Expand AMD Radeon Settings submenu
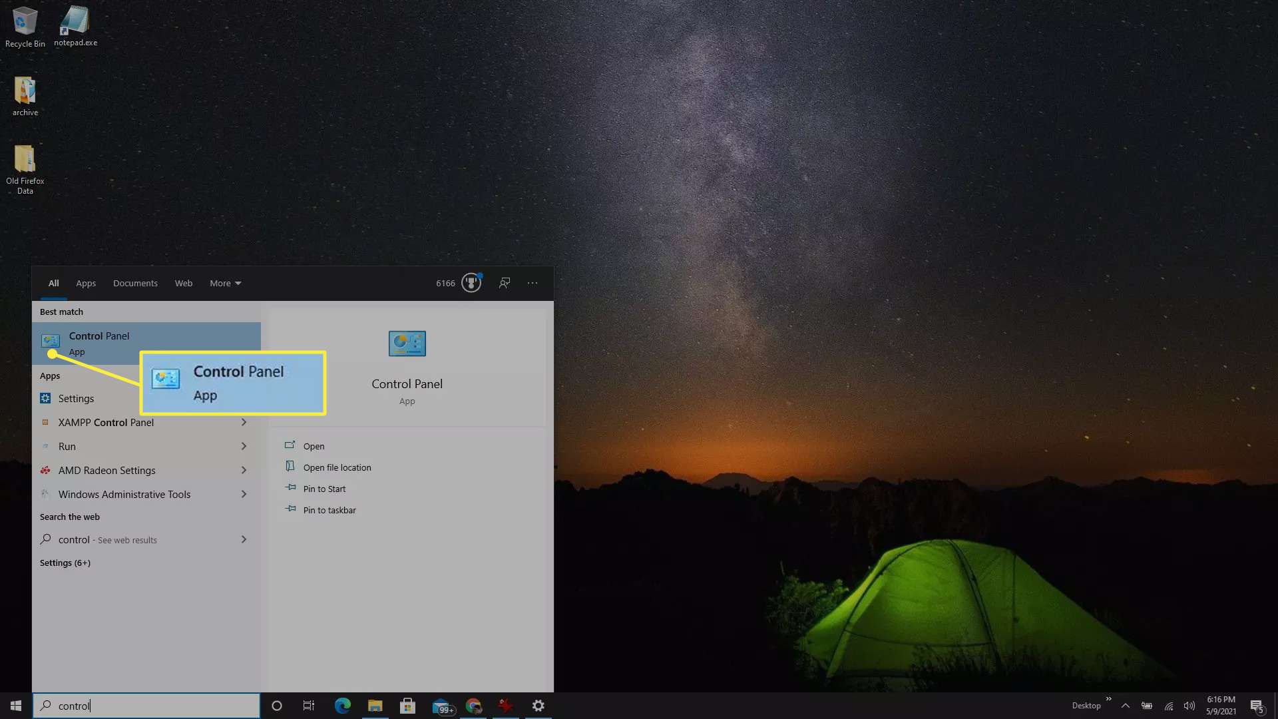This screenshot has height=719, width=1278. tap(243, 469)
